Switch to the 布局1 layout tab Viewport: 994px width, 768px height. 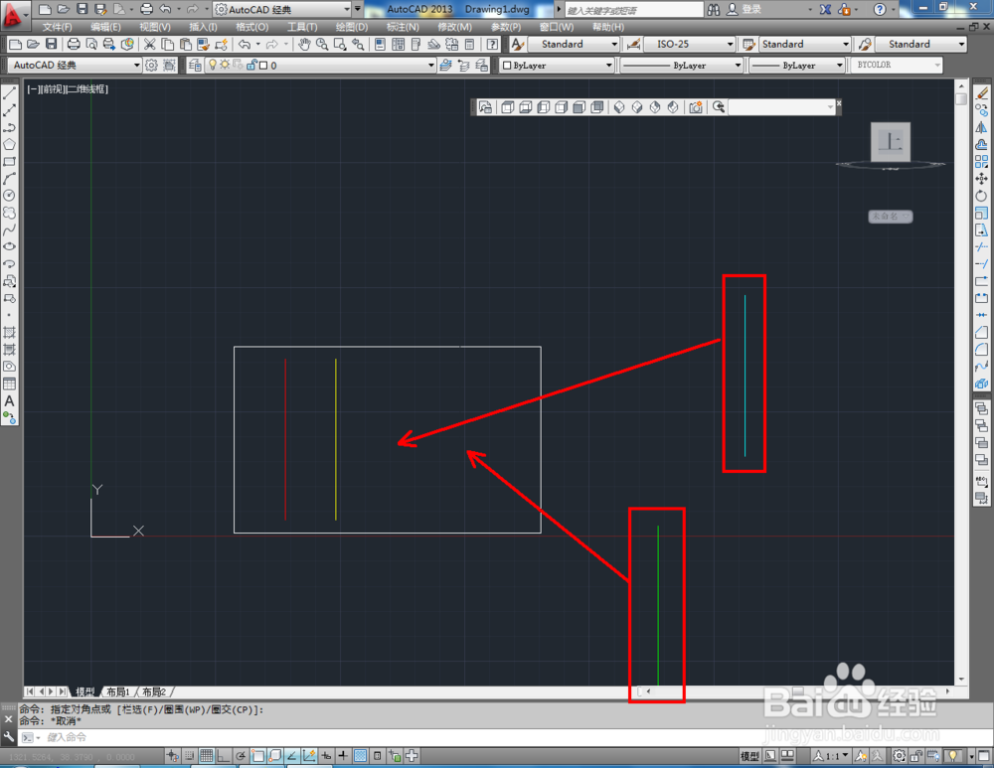click(x=118, y=691)
